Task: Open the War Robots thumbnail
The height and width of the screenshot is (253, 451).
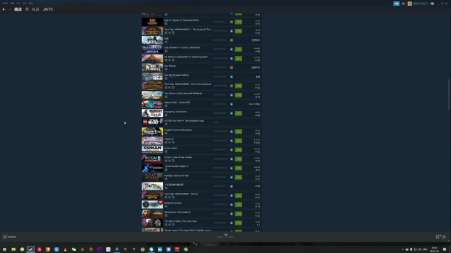Action: tap(152, 68)
